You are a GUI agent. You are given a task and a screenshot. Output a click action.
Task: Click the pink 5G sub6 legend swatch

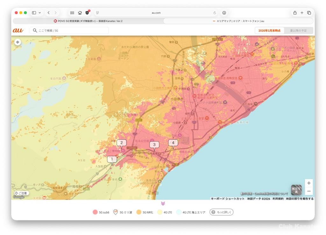pyautogui.click(x=95, y=212)
